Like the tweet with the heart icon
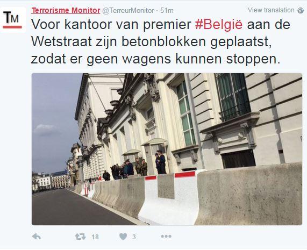The image size is (307, 250). [x=123, y=237]
